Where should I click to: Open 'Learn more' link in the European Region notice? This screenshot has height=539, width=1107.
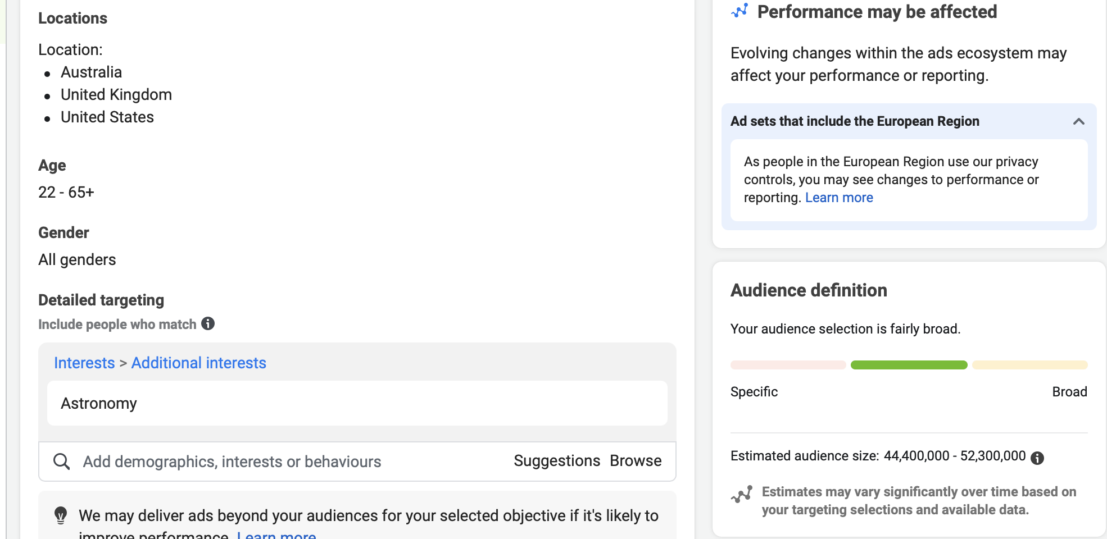pyautogui.click(x=838, y=198)
